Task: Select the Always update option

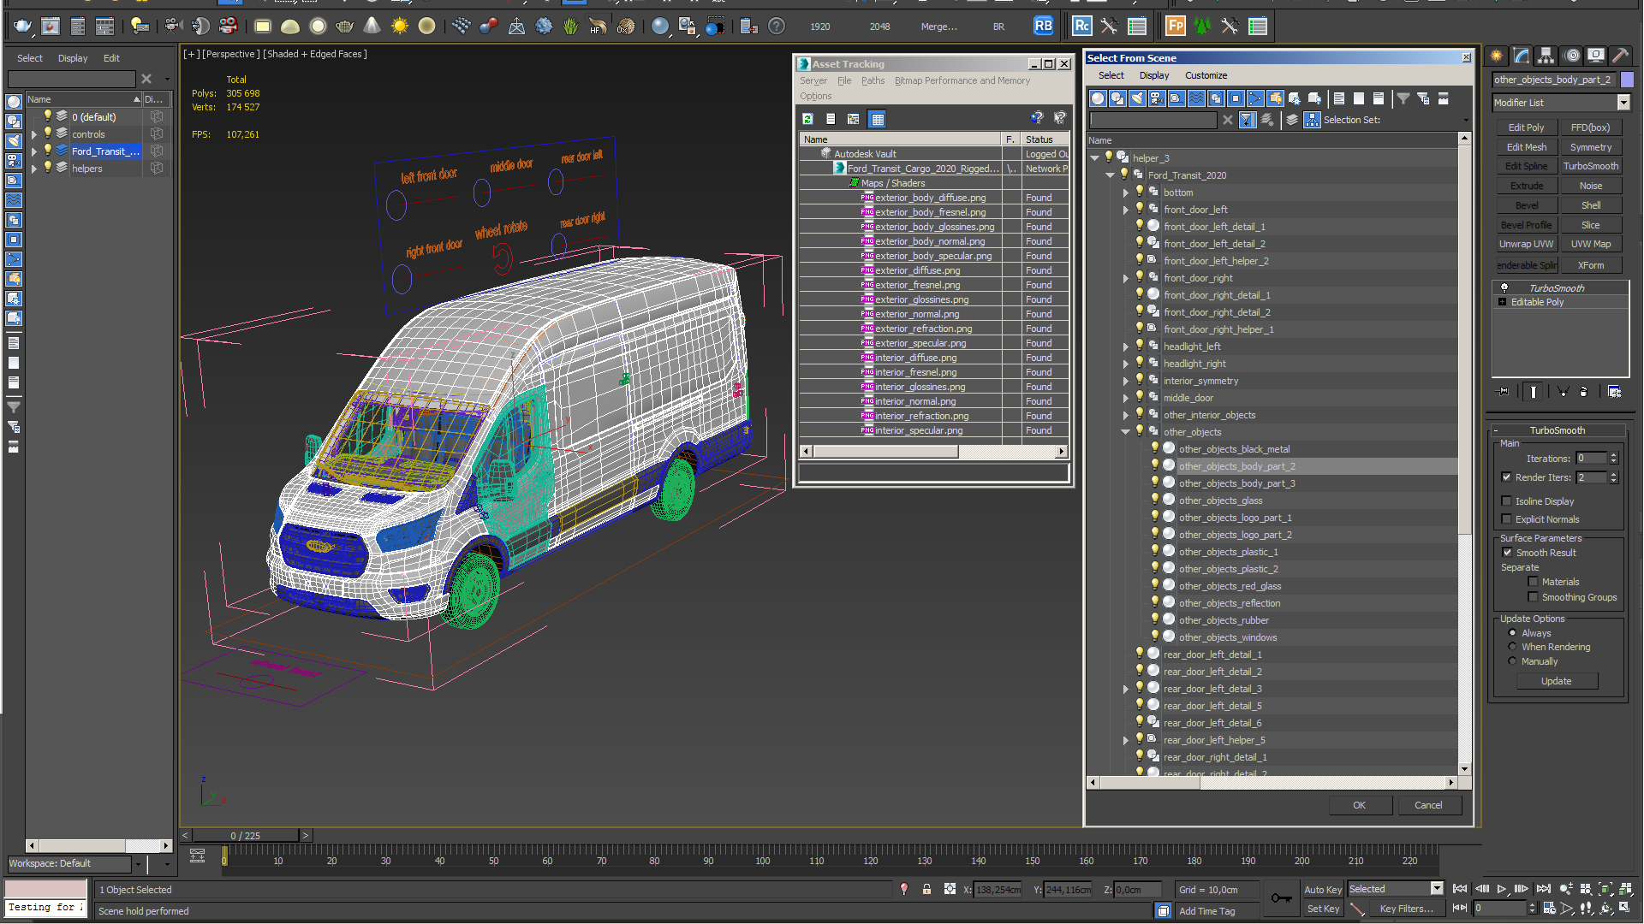Action: click(x=1512, y=633)
